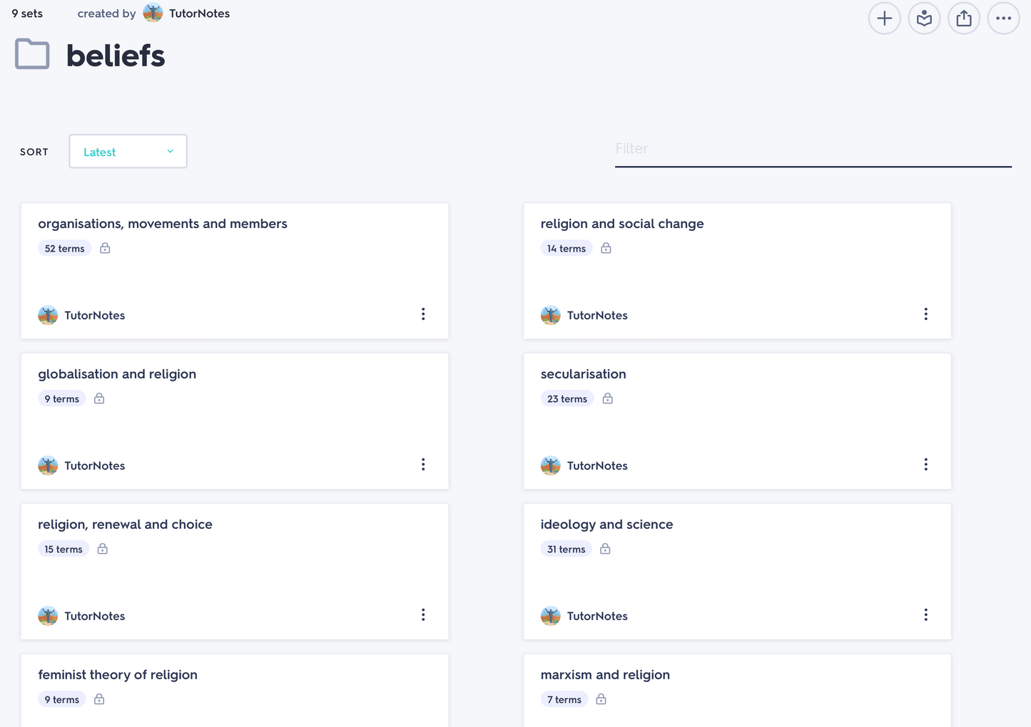Open the feminist theory of religion set
This screenshot has height=727, width=1031.
[118, 675]
